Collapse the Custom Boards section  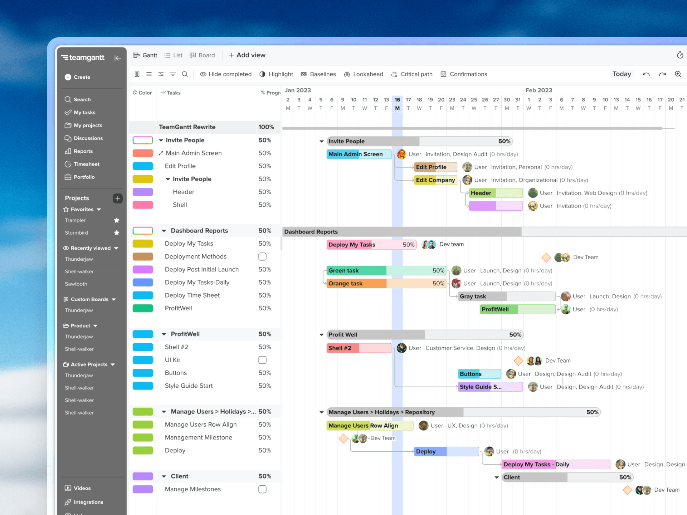pos(114,299)
